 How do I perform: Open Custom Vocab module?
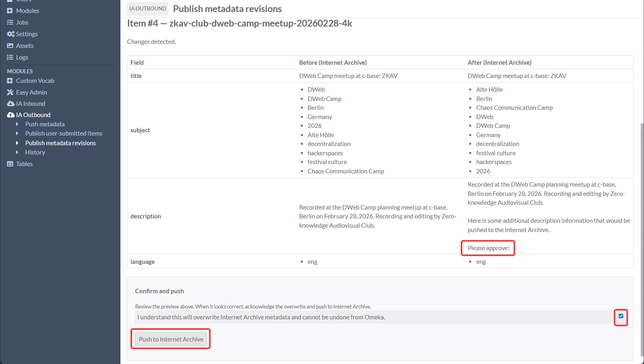(x=35, y=81)
